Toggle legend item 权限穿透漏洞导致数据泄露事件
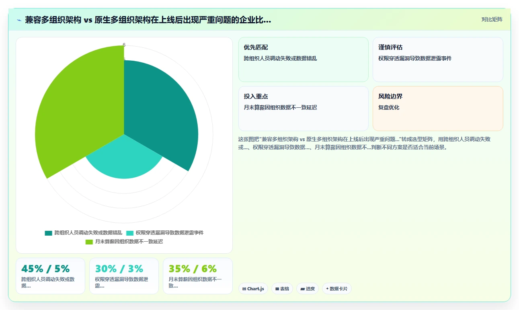 coord(165,233)
